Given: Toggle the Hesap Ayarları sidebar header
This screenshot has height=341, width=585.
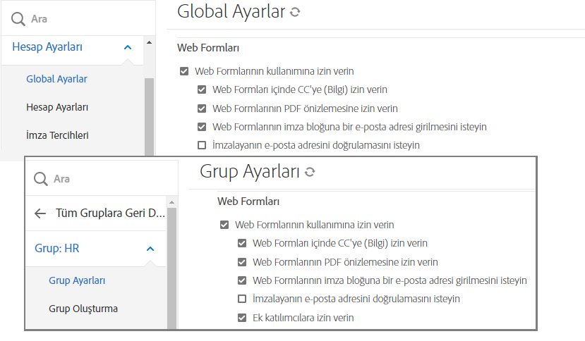Looking at the screenshot, I should (47, 47).
